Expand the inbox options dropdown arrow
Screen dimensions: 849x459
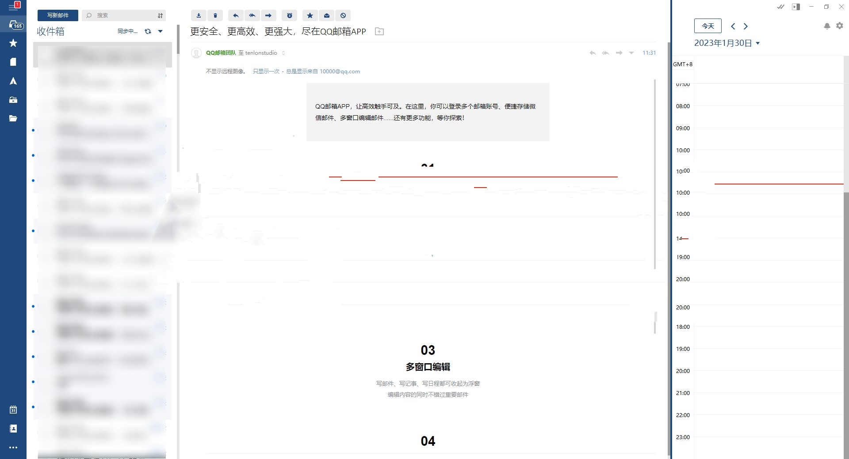point(161,31)
